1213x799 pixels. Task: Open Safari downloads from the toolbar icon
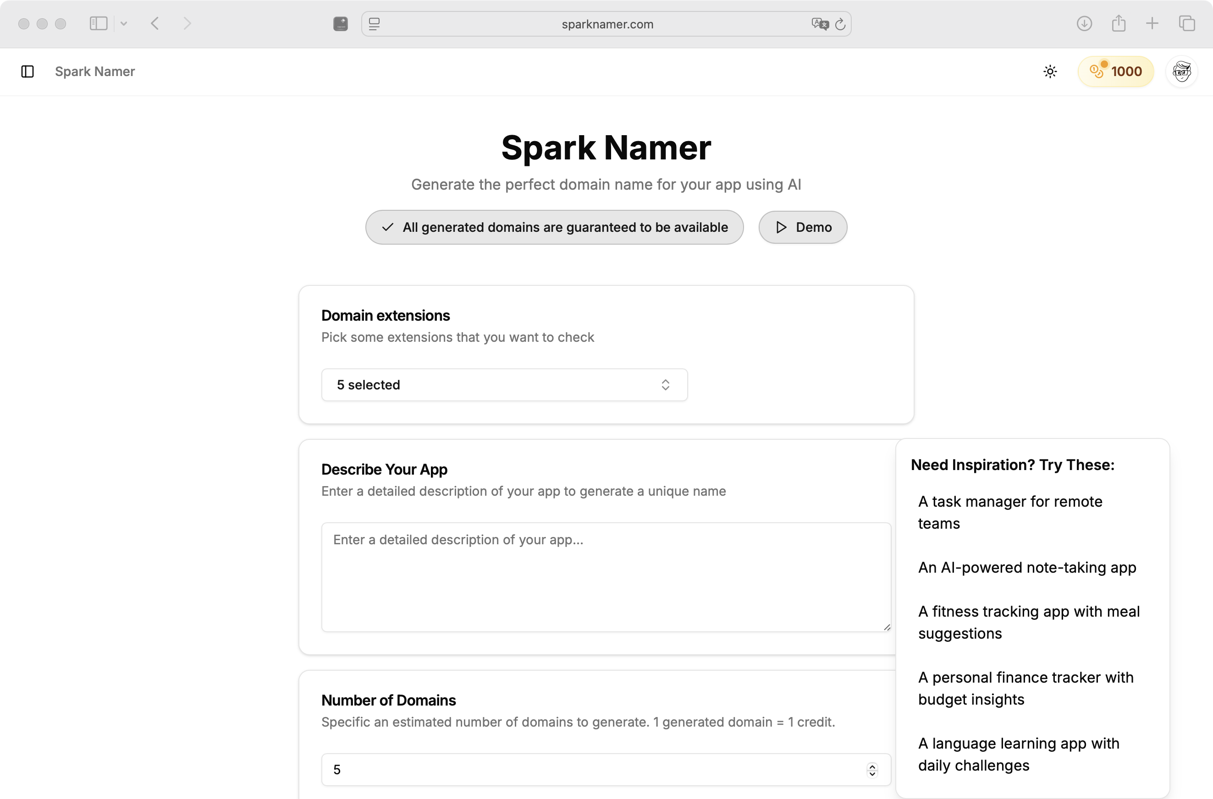(1085, 23)
